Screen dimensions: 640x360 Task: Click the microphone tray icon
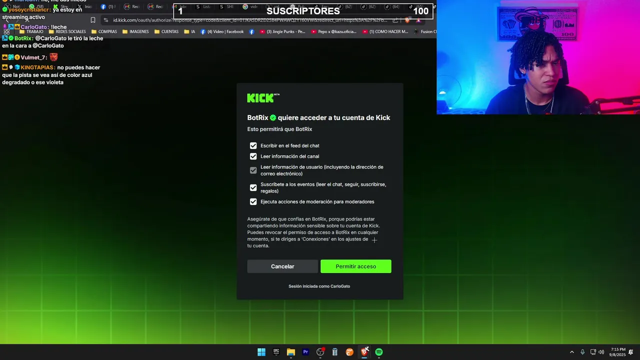[582, 352]
